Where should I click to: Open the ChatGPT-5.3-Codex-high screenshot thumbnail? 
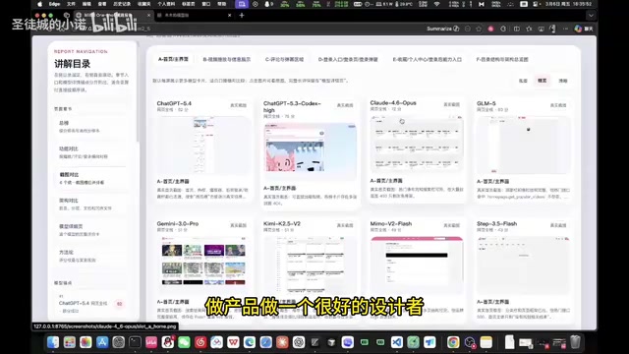[x=310, y=151]
